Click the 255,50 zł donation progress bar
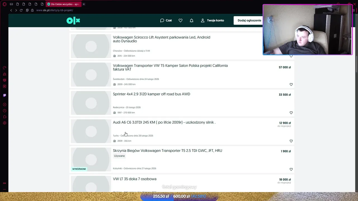Viewport: 358px width, 201px height. point(179,197)
